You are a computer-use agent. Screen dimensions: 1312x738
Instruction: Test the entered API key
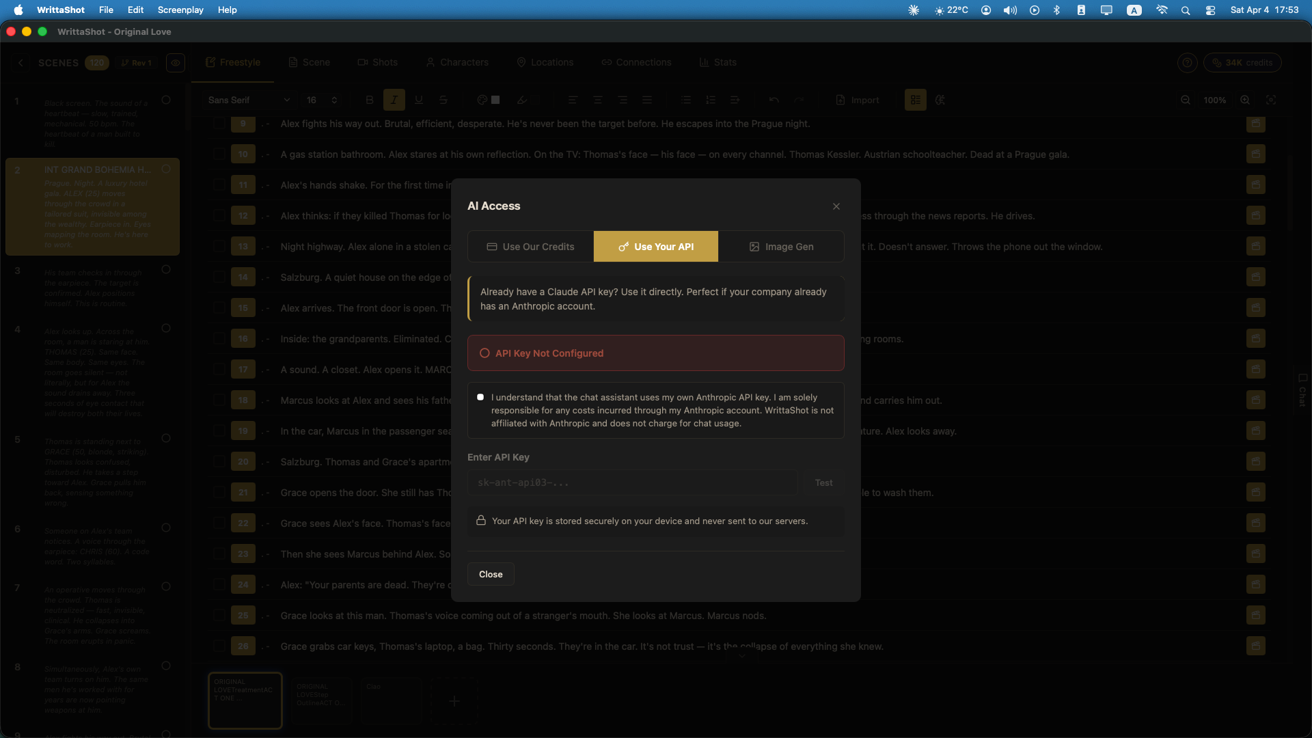click(823, 482)
